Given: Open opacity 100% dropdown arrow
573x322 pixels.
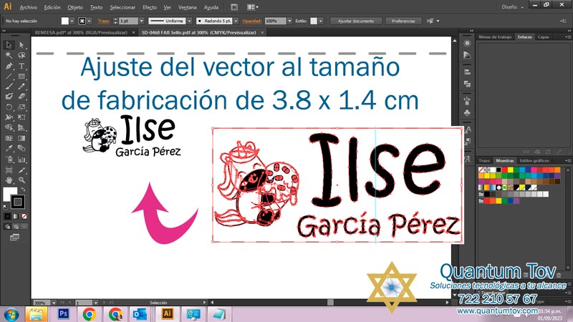Looking at the screenshot, I should pyautogui.click(x=289, y=21).
